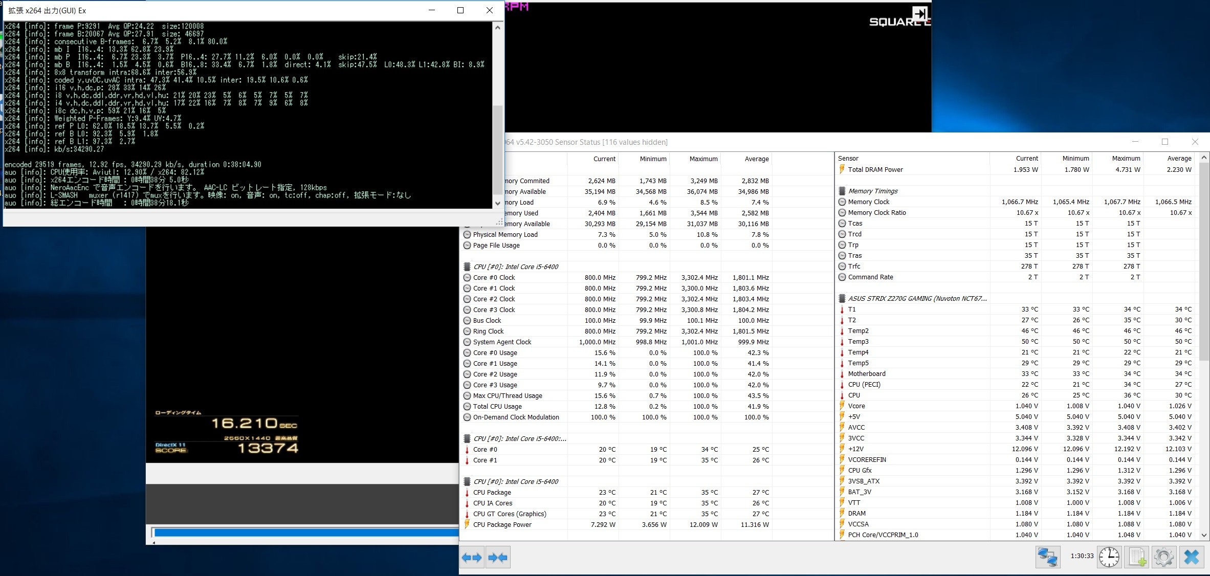
Task: Click the shrink columns inward-arrows button in HWiNFO
Action: (x=498, y=558)
